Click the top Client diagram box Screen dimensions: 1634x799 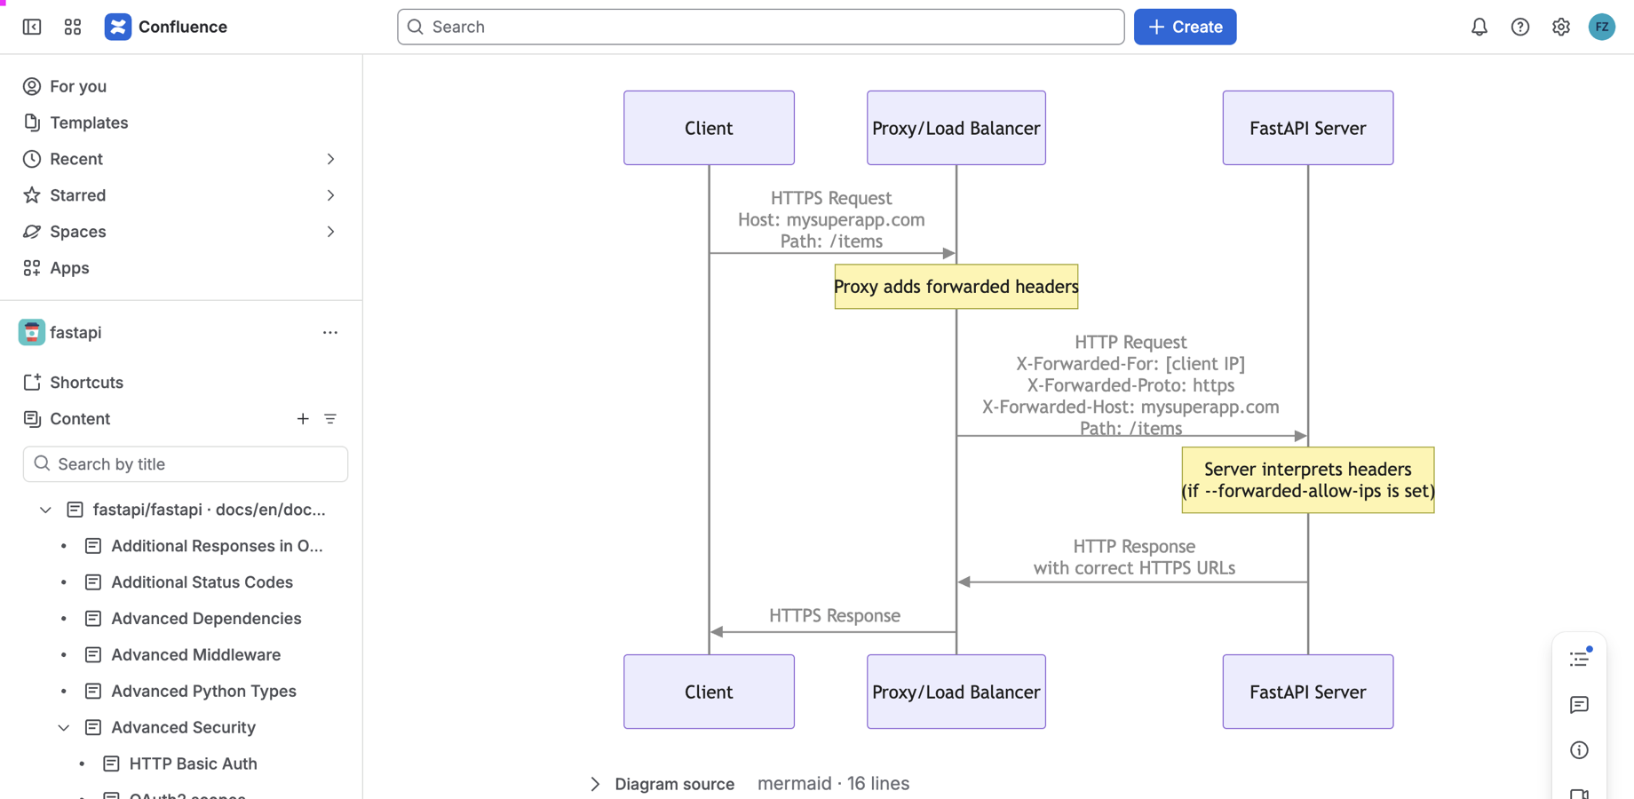[709, 128]
